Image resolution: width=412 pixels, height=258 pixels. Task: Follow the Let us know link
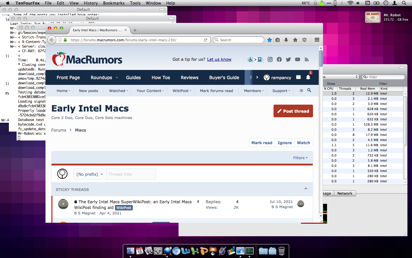219,59
